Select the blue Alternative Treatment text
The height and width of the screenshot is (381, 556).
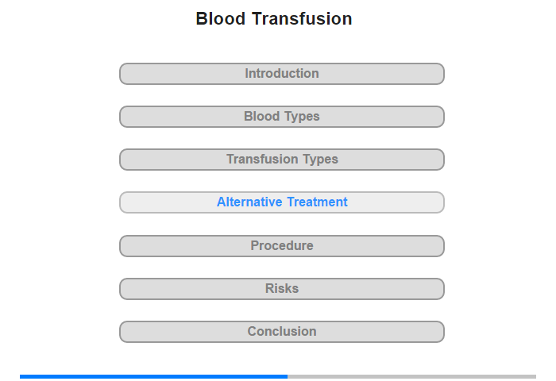pos(282,202)
